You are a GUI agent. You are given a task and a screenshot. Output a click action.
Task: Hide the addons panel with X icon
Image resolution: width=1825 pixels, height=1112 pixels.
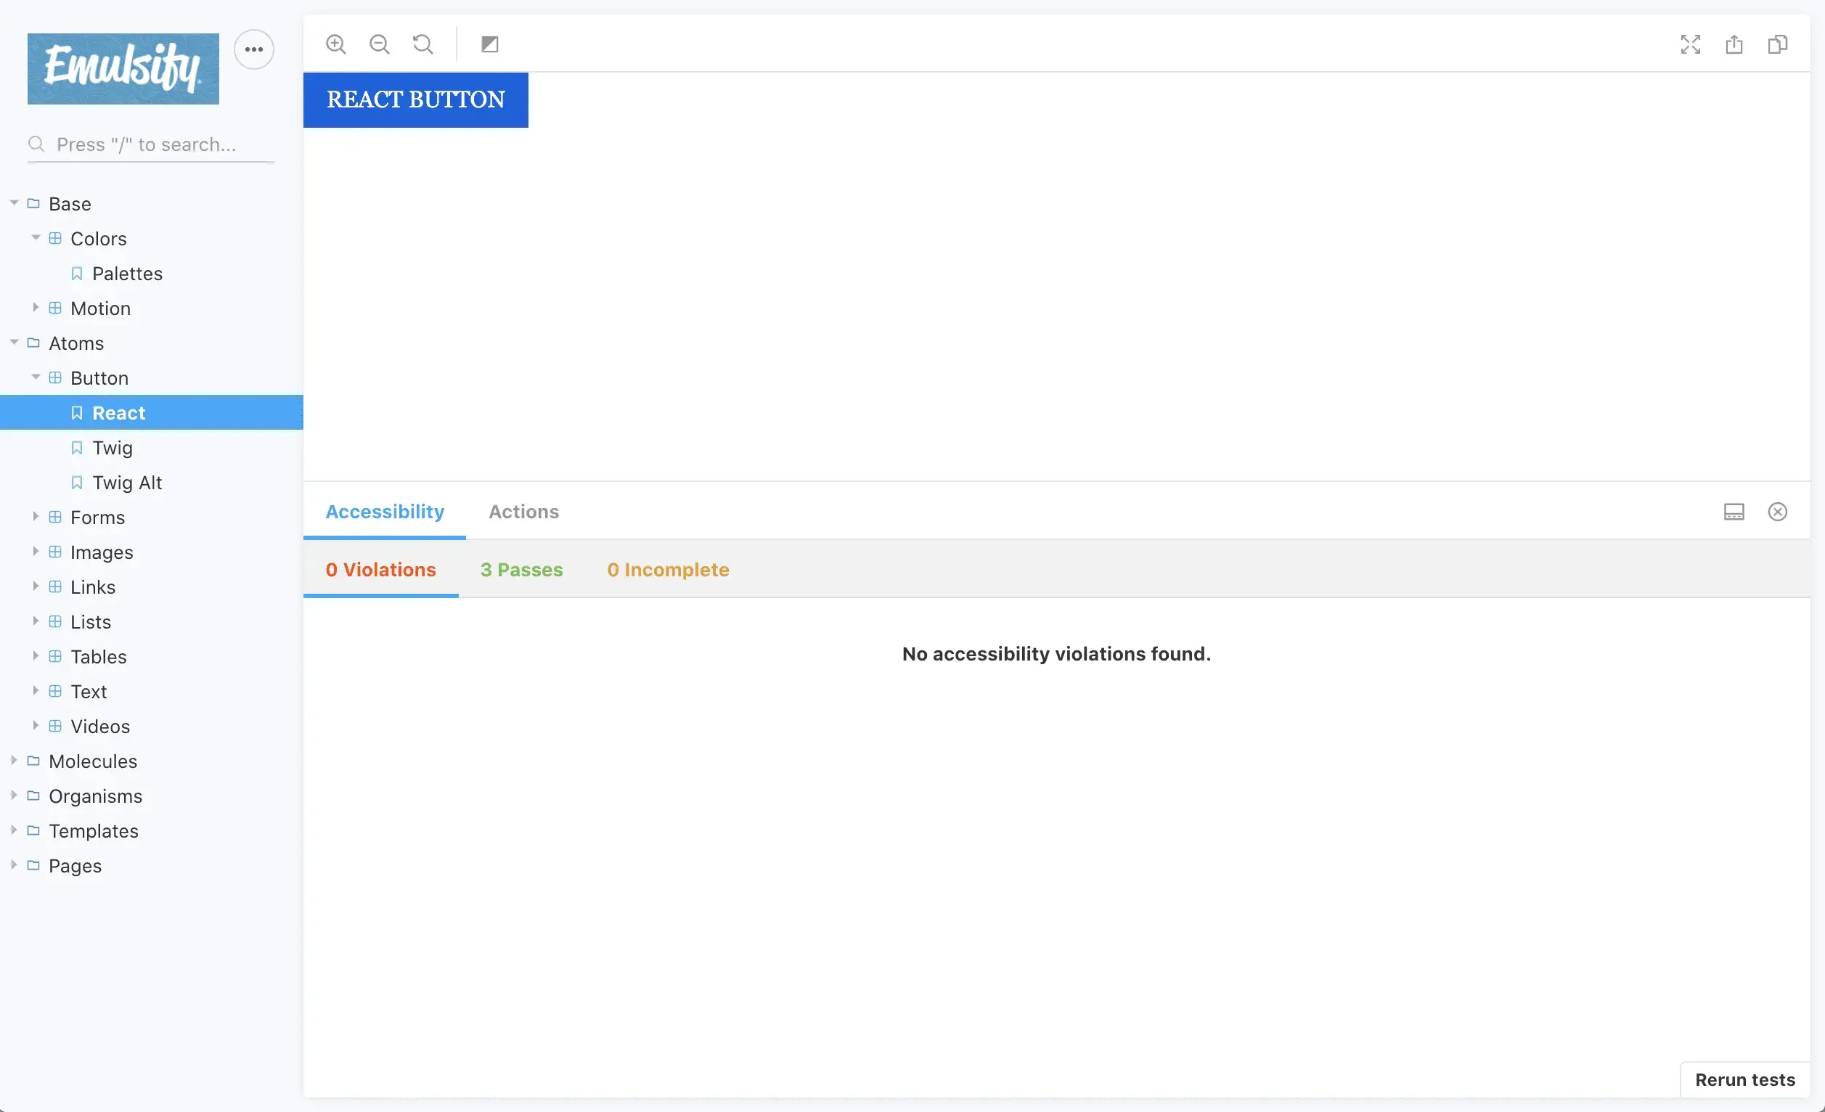click(1778, 512)
